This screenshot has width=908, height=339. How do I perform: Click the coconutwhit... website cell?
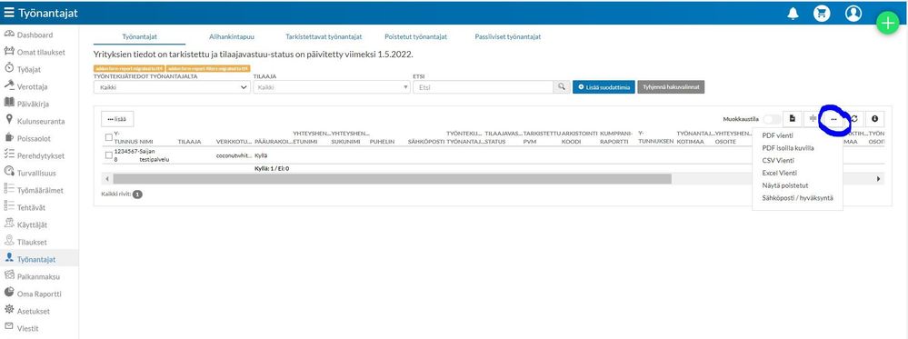click(234, 155)
